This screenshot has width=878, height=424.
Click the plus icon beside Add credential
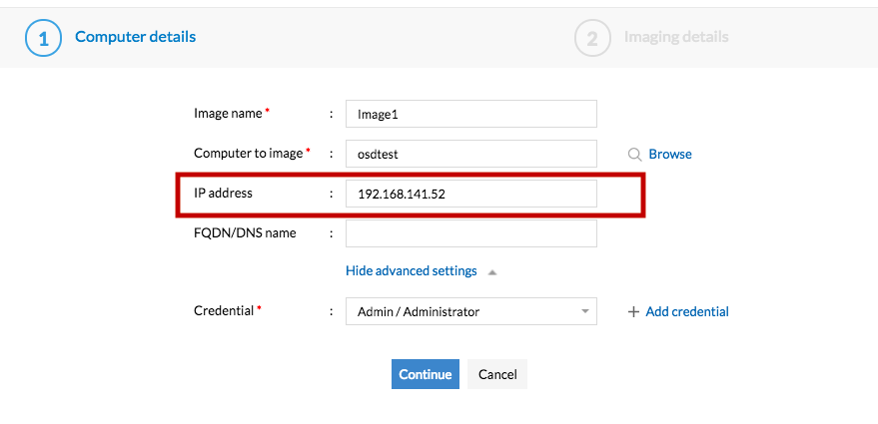[633, 312]
